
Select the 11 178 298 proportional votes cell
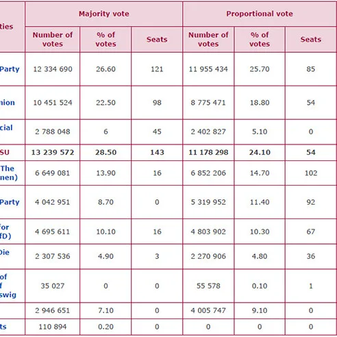208,152
